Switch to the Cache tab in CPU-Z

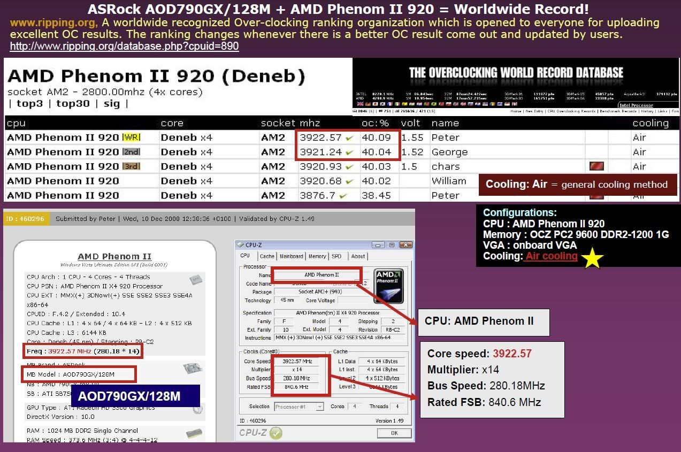point(267,256)
